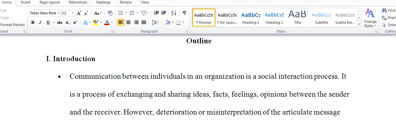The image size is (396, 123).
Task: Open the Styles dialog launcher
Action: [x=376, y=32]
